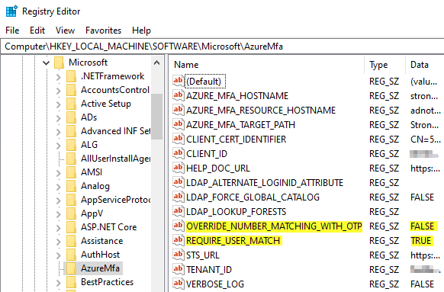Open the View menu
Screen dimensions: 444x292
65,30
